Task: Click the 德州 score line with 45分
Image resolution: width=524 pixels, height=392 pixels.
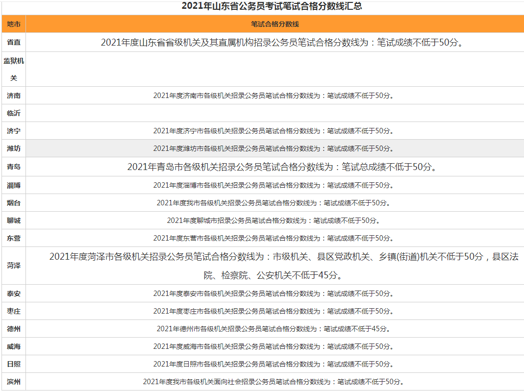Action: [273, 329]
